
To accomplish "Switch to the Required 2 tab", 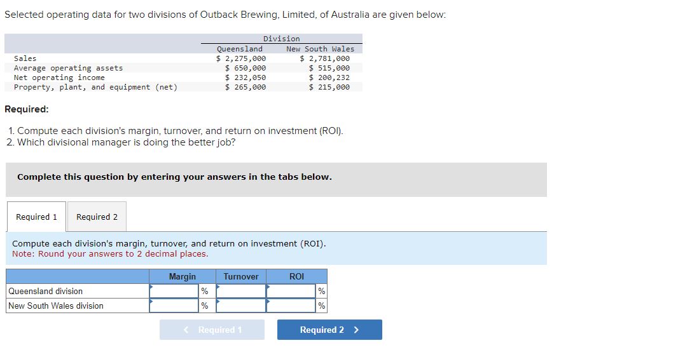I will [x=97, y=217].
